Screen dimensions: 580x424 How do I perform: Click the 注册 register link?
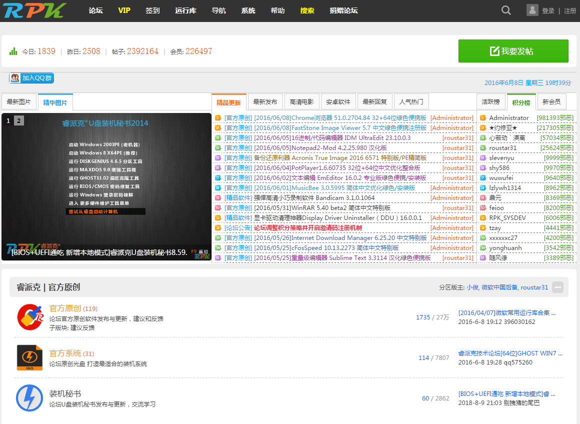point(570,10)
